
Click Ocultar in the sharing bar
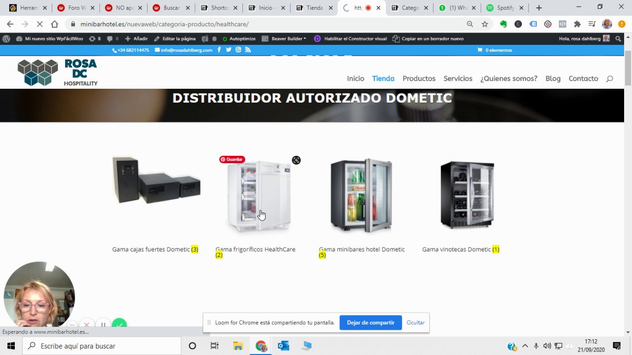pos(415,322)
